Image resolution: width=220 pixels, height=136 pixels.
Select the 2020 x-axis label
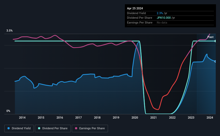(x=135, y=118)
